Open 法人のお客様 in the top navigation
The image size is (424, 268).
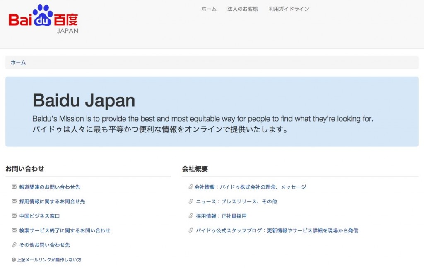[243, 9]
